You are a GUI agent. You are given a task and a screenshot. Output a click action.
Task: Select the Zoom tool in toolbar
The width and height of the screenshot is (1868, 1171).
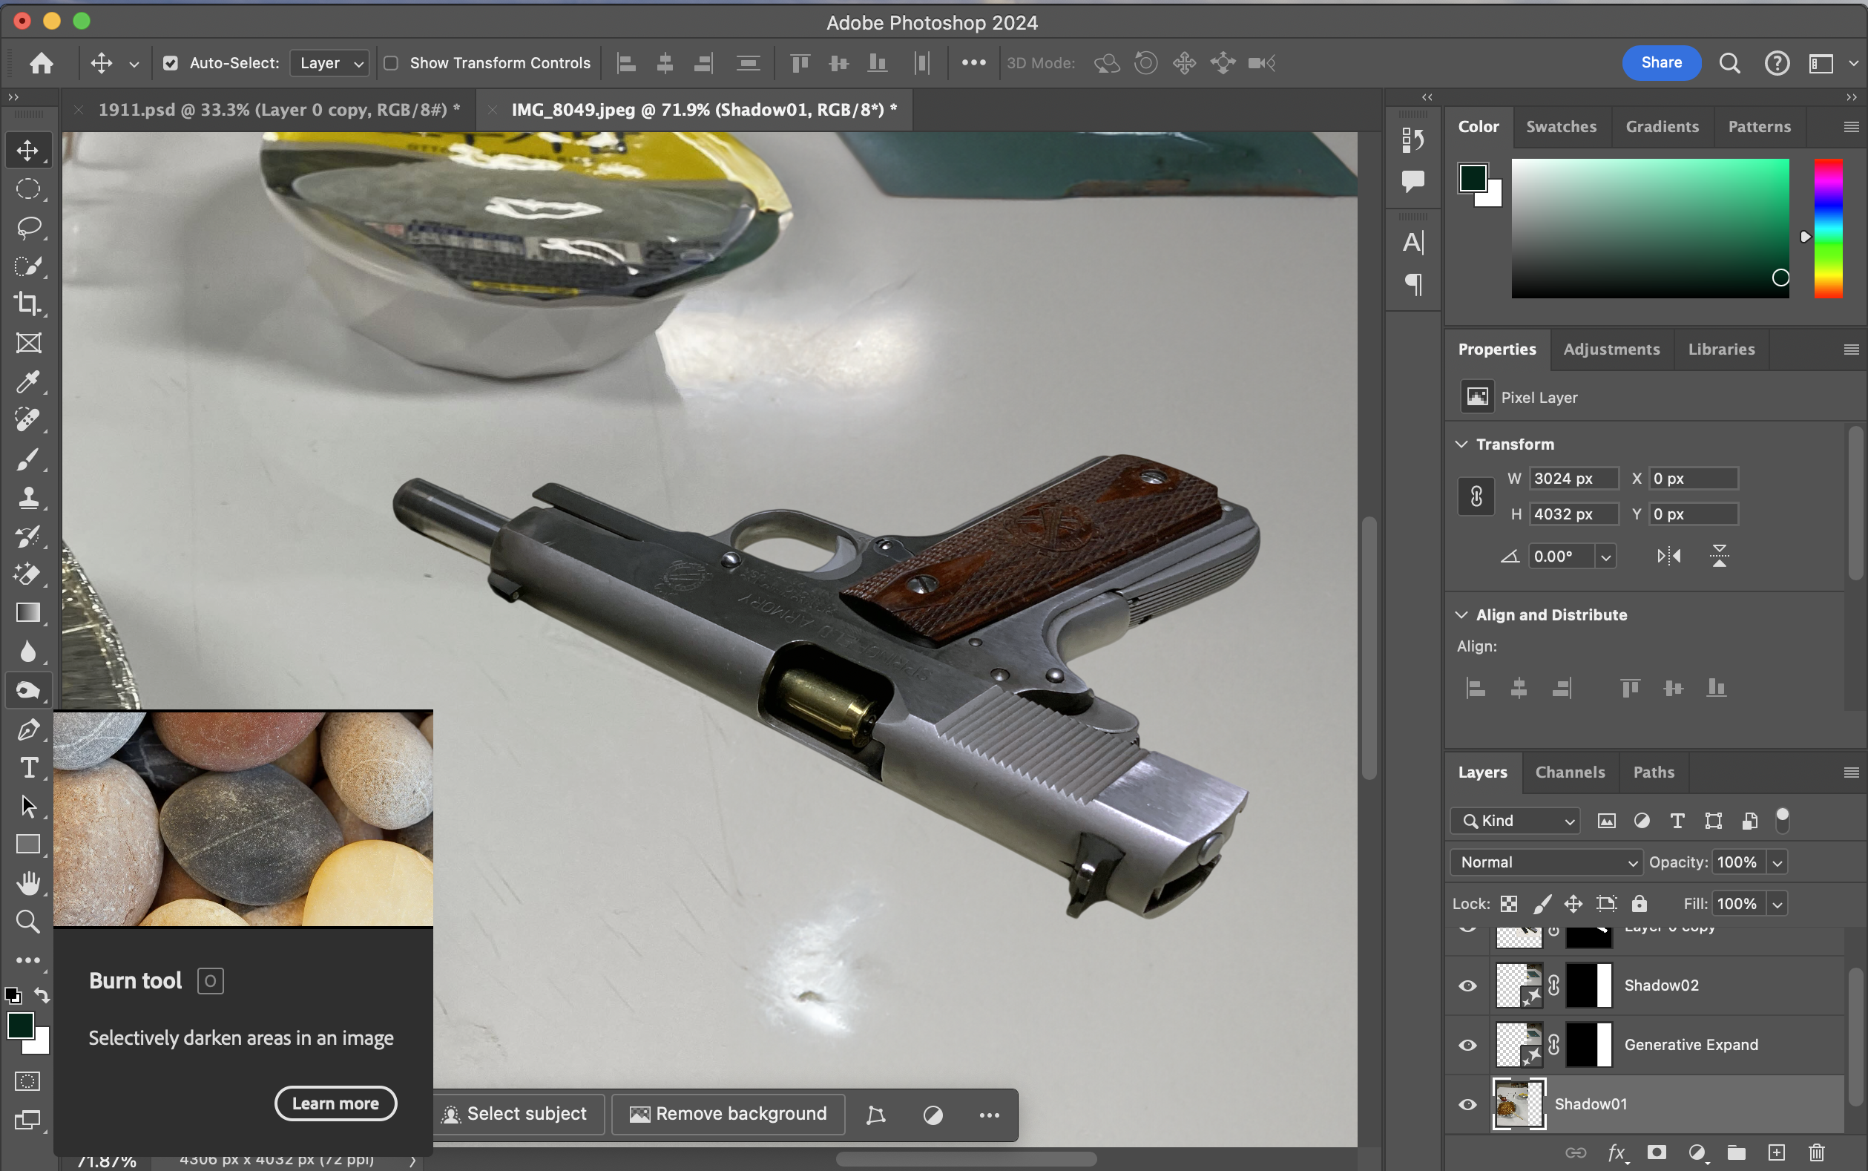(28, 921)
